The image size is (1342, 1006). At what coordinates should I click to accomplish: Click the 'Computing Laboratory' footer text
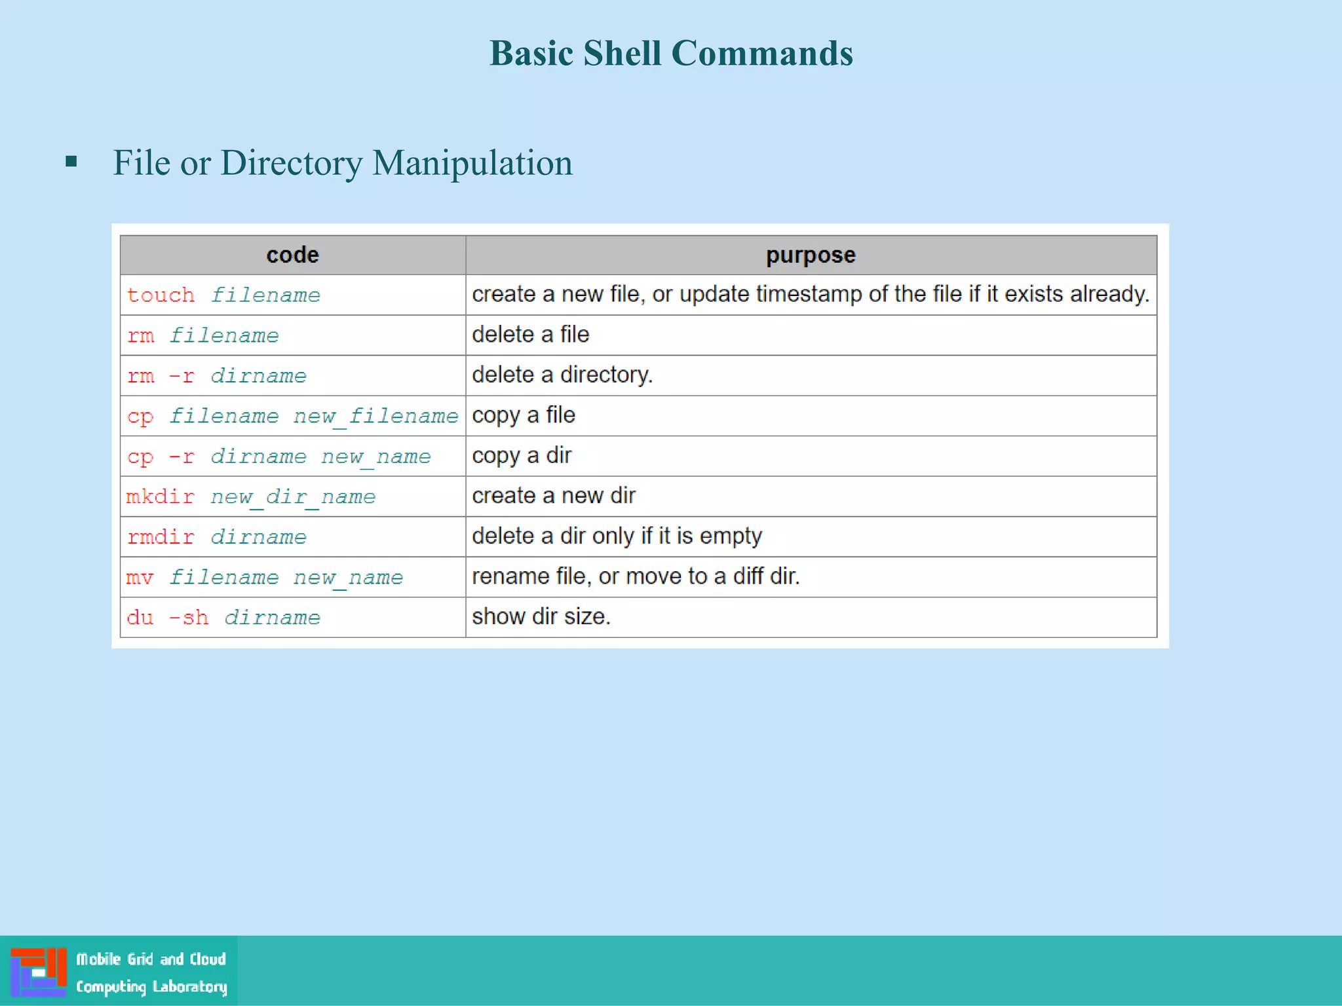(x=151, y=987)
